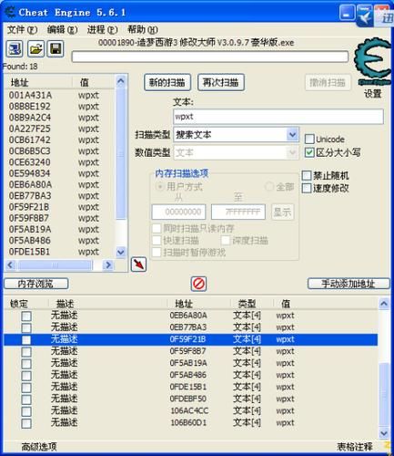Tick the lock checkbox for 0F59F21B row
The height and width of the screenshot is (456, 394).
[x=26, y=339]
